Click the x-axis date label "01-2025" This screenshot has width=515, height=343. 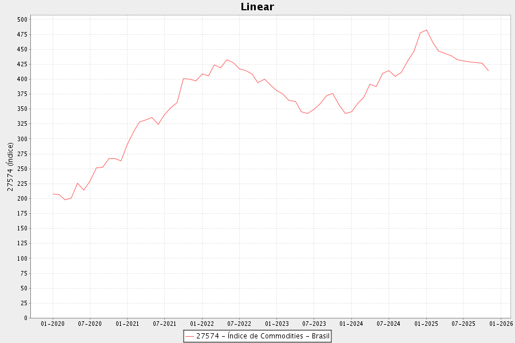pos(426,324)
